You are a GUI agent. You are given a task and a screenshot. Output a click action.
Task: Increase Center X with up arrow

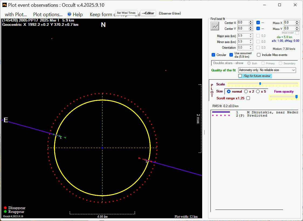(x=251, y=22)
